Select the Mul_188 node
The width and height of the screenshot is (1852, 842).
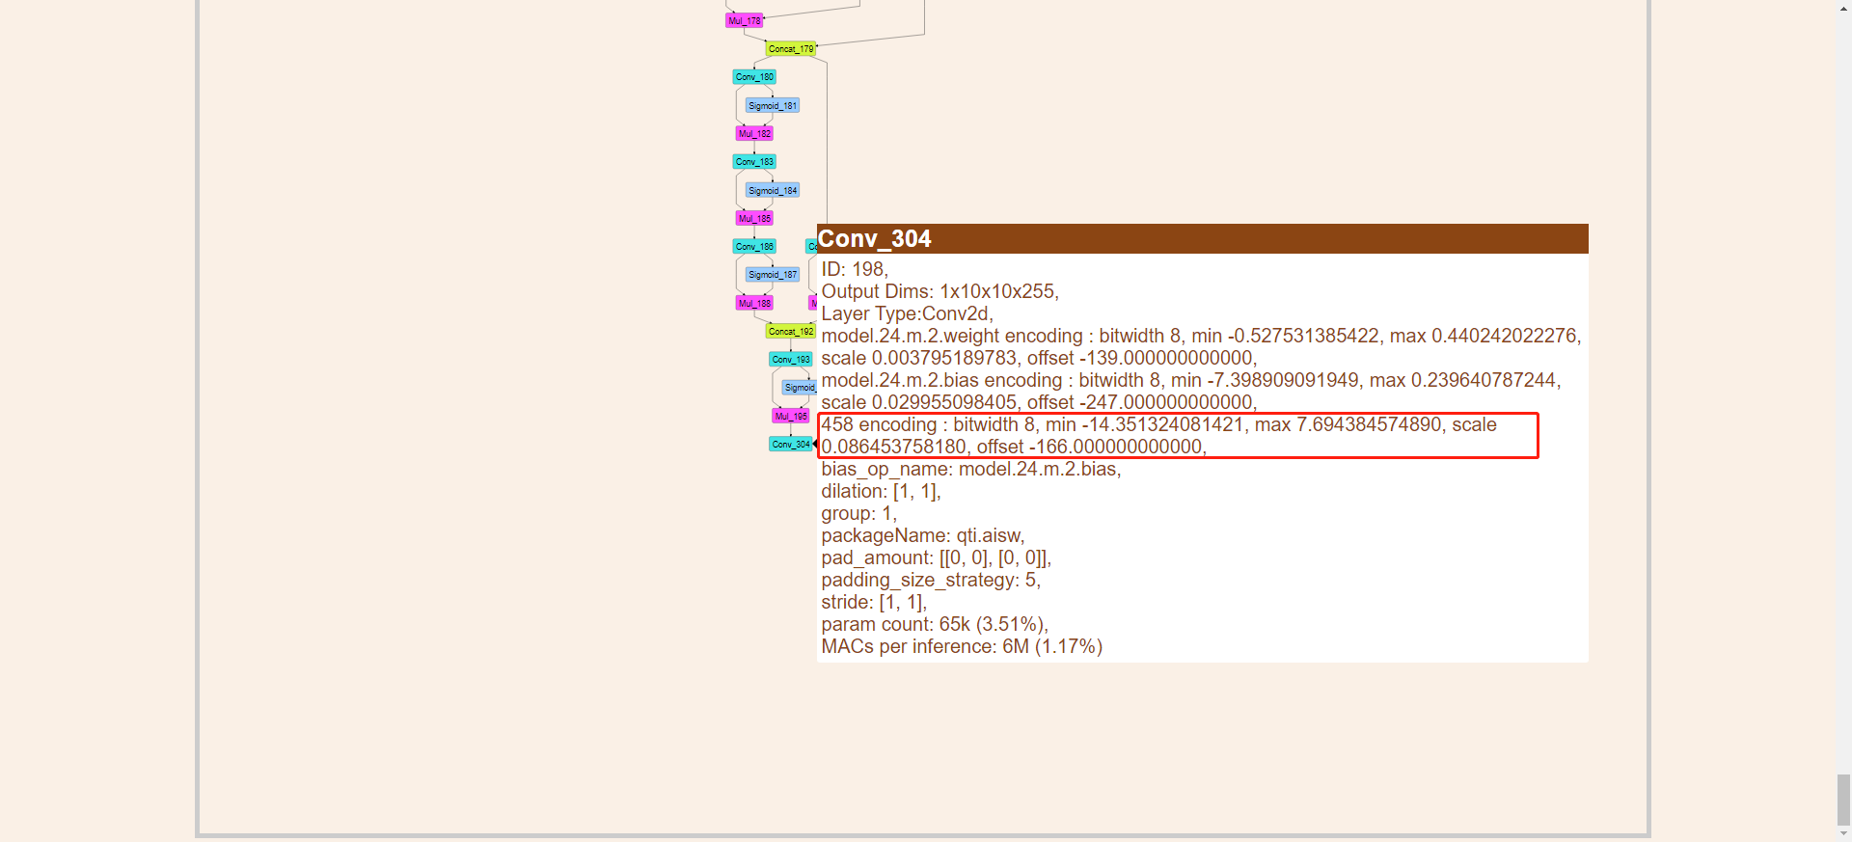click(754, 304)
